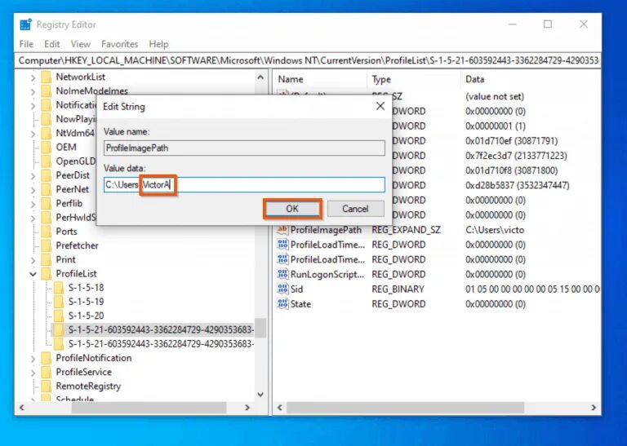Click the State DWORD value icon

click(282, 303)
